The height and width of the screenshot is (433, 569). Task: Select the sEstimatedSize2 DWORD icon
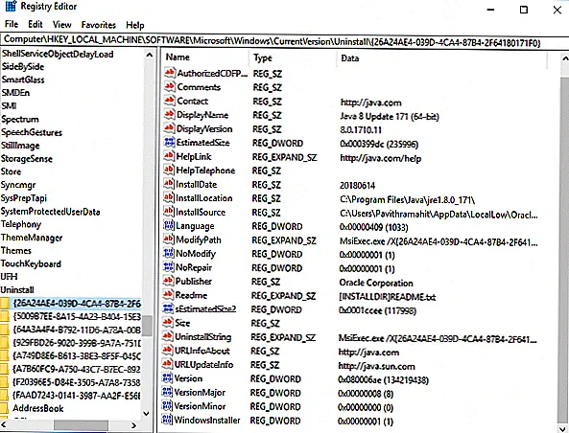(168, 308)
